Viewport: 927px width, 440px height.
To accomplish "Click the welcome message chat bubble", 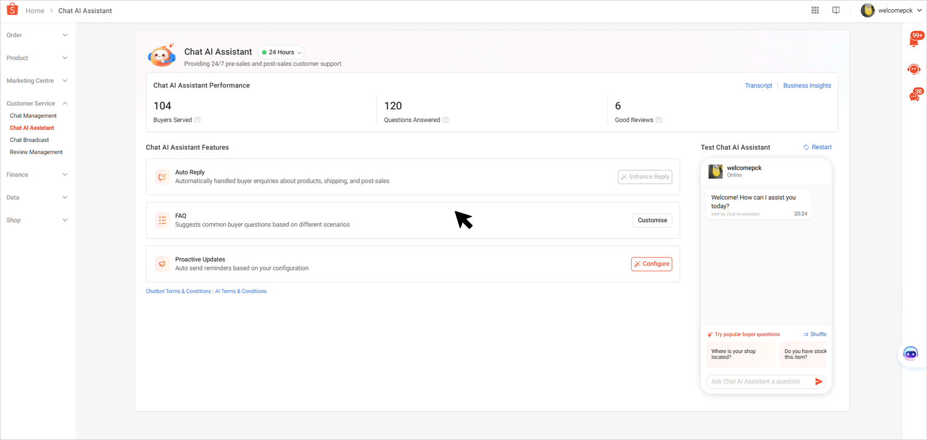I will click(758, 205).
